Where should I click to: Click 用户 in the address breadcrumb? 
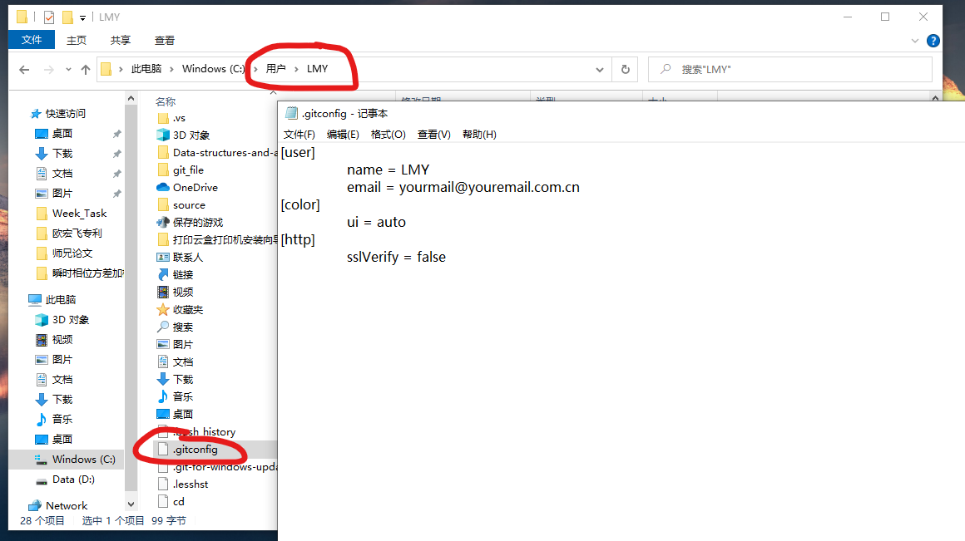[x=275, y=69]
